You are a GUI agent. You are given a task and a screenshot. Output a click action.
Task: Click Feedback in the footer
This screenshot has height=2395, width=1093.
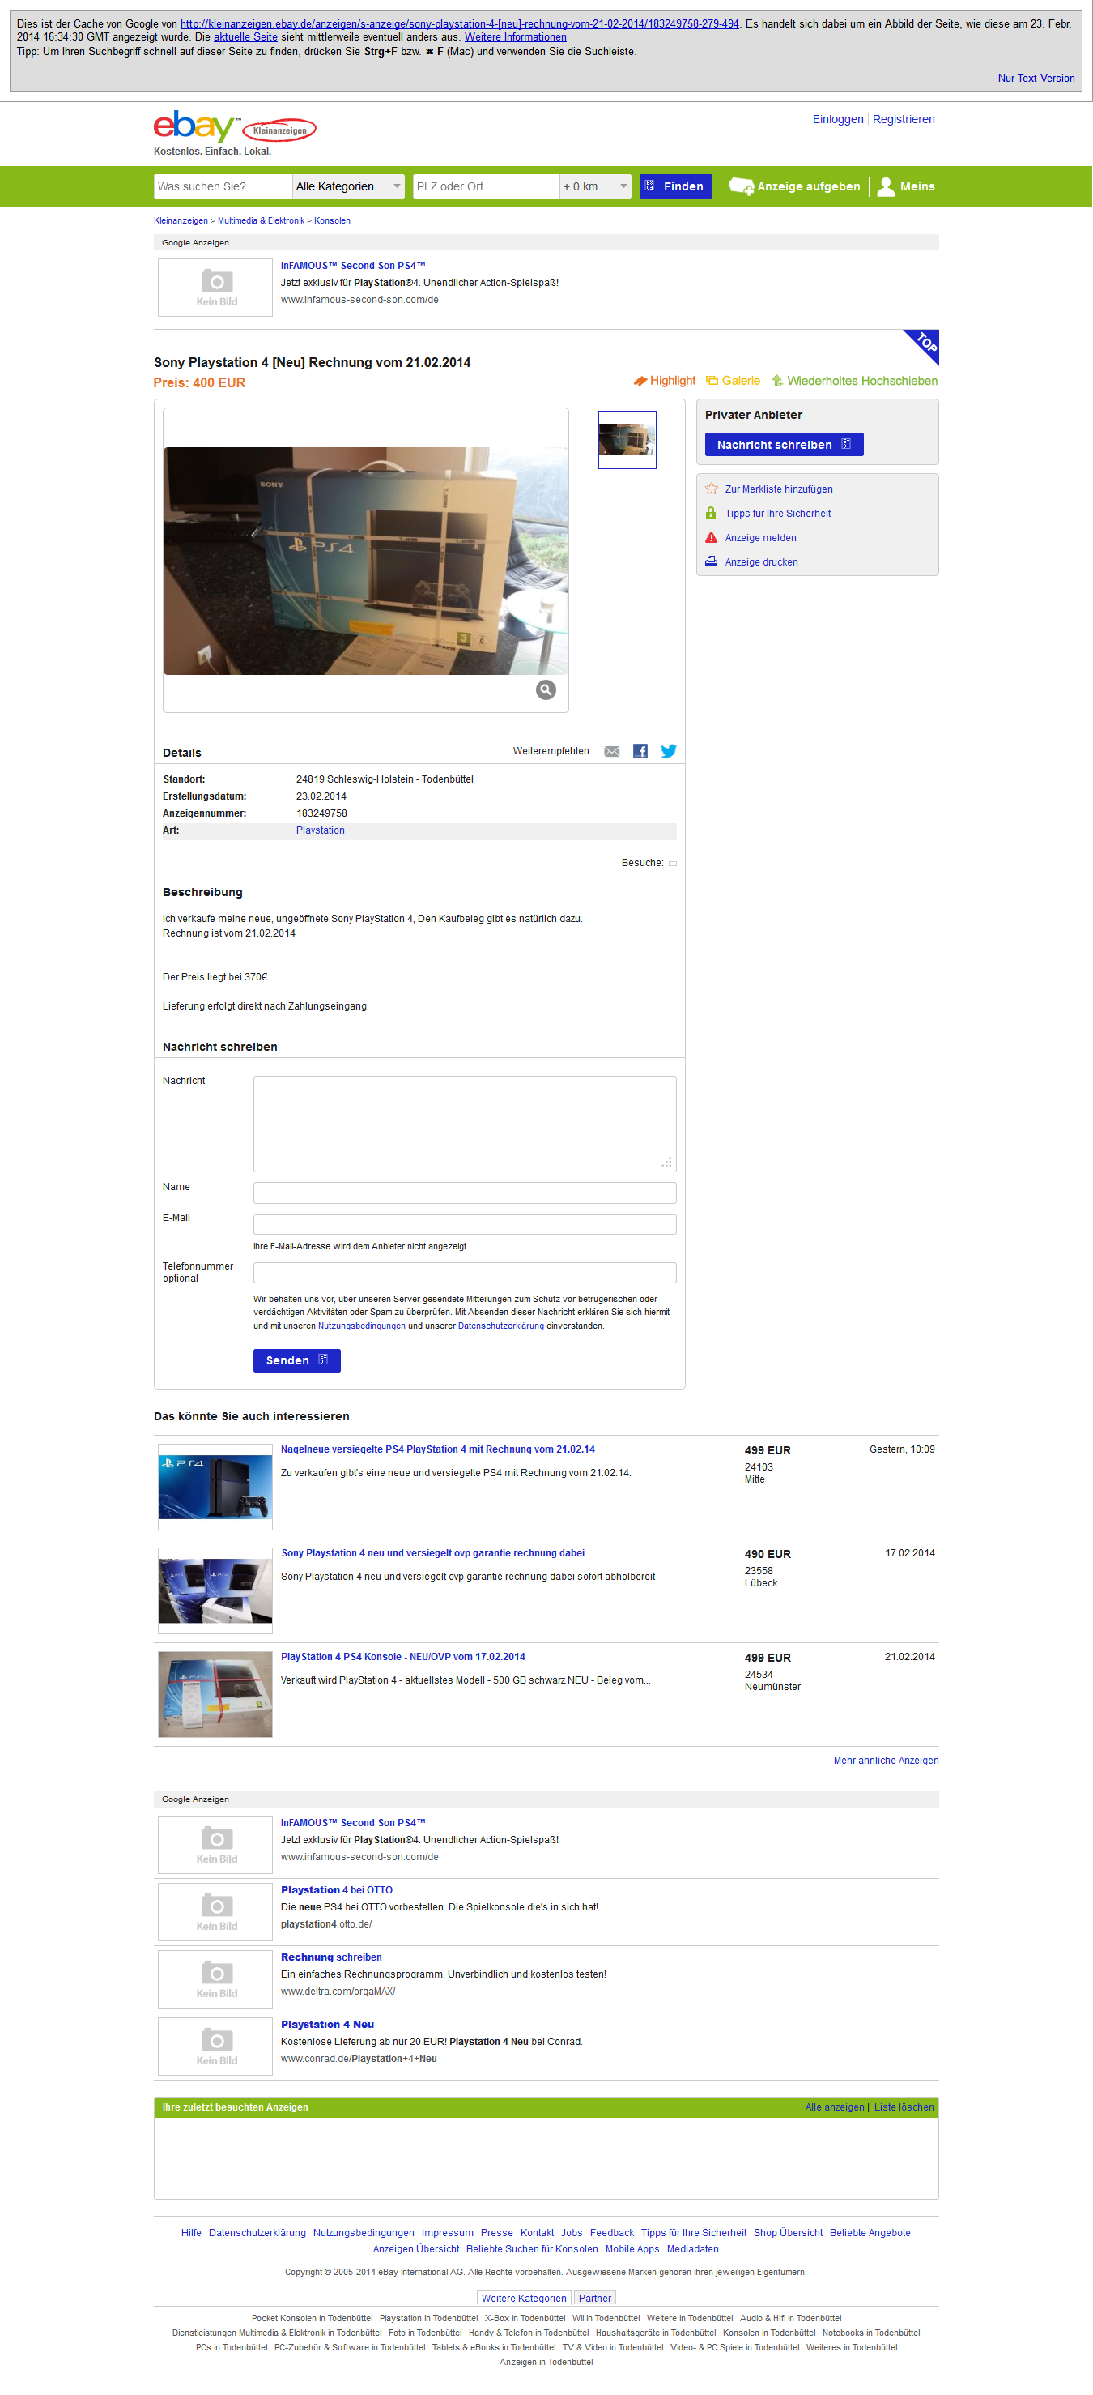(611, 2232)
